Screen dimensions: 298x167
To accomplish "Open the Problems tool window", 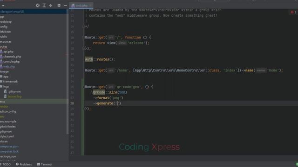I will pos(24,164).
